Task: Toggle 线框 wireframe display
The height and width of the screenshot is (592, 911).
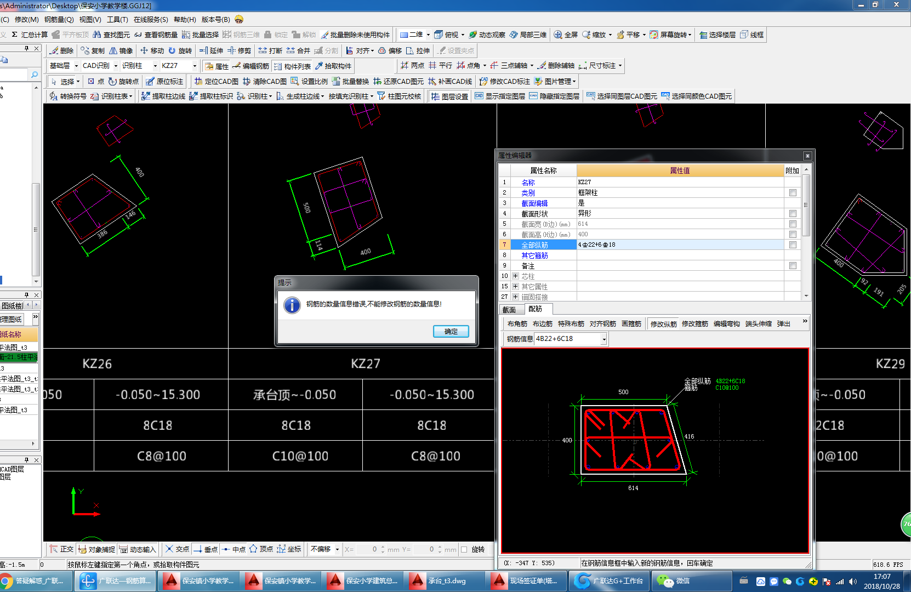Action: [x=751, y=35]
